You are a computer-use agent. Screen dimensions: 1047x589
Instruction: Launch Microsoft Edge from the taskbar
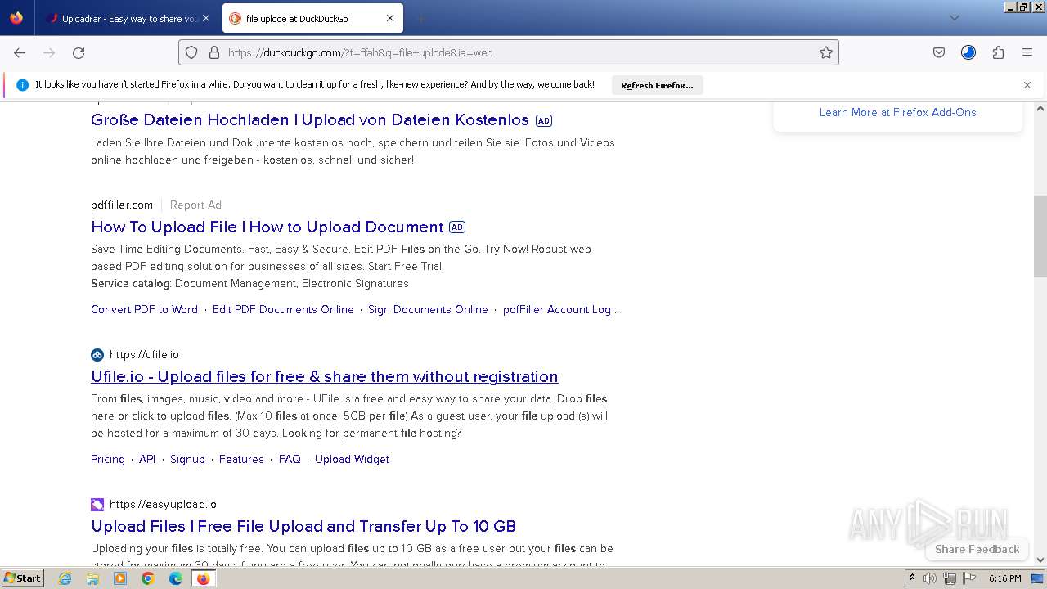click(176, 578)
